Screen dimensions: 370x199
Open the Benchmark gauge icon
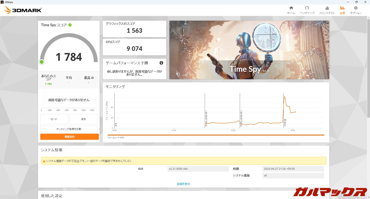point(307,8)
